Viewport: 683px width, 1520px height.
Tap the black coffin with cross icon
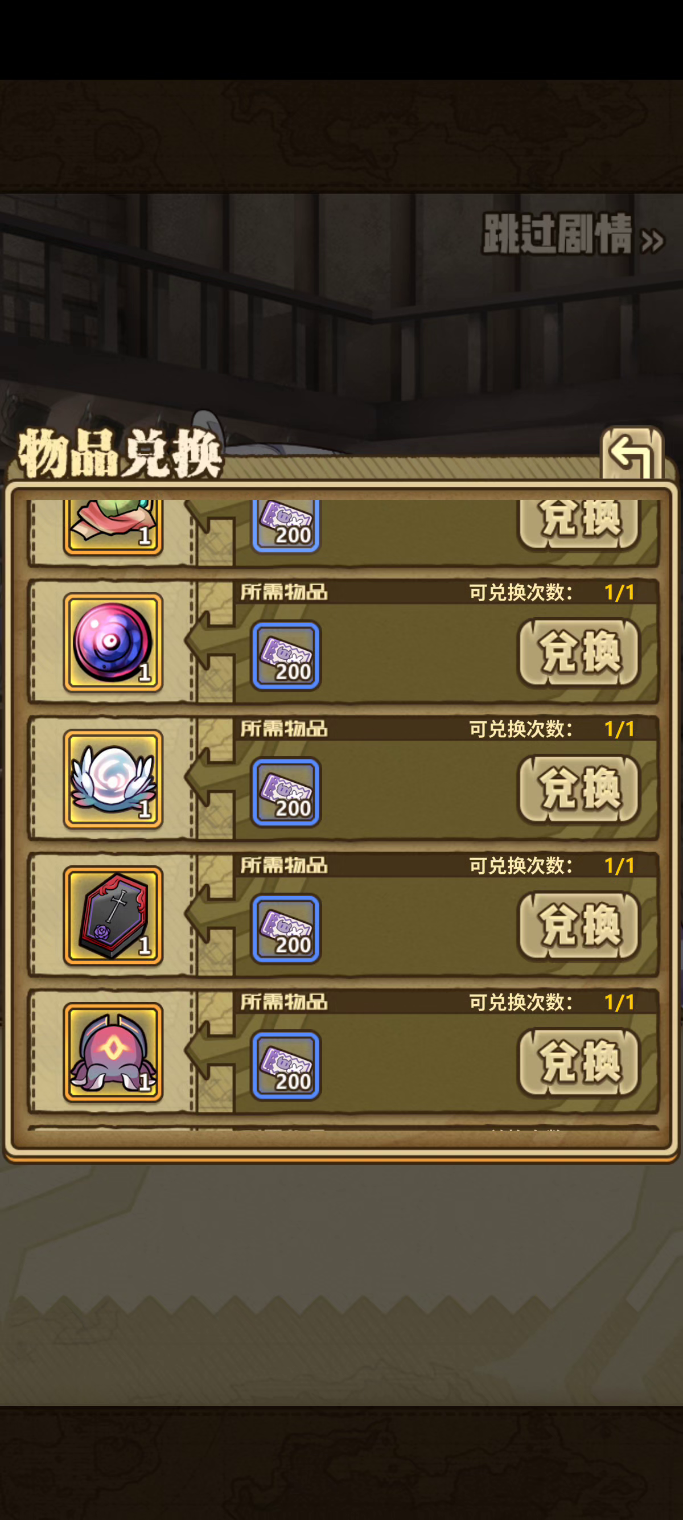click(x=113, y=915)
